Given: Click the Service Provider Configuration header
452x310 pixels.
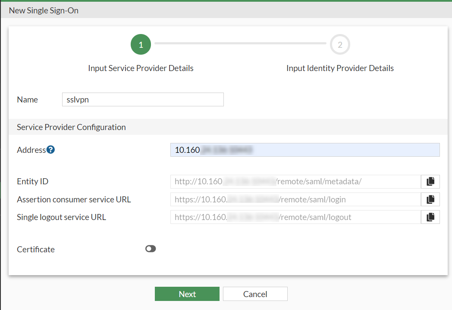Looking at the screenshot, I should click(71, 127).
